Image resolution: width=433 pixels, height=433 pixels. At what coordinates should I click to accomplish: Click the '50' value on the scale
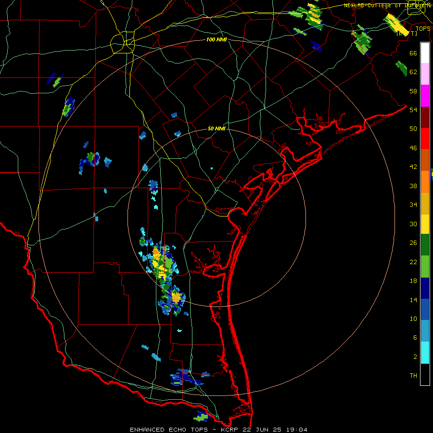(x=413, y=129)
